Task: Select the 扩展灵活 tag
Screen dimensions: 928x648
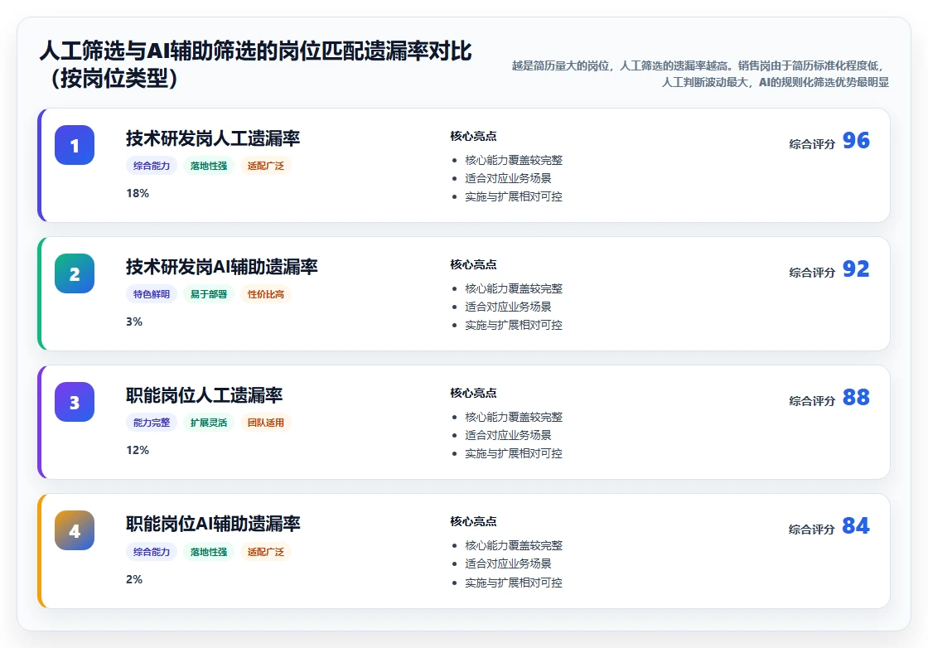Action: point(209,423)
